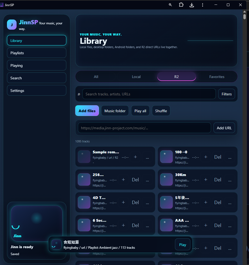
Task: Click the 1095 tracks count label
Action: coord(82,141)
